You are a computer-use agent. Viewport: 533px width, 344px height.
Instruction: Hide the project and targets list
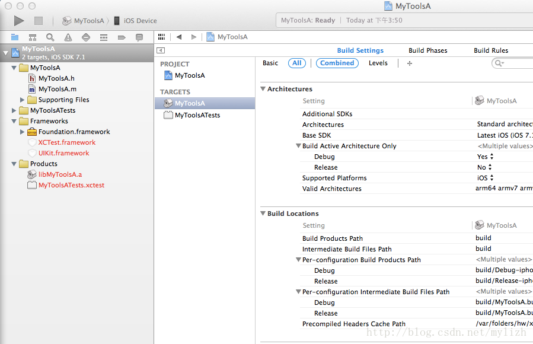click(x=161, y=50)
